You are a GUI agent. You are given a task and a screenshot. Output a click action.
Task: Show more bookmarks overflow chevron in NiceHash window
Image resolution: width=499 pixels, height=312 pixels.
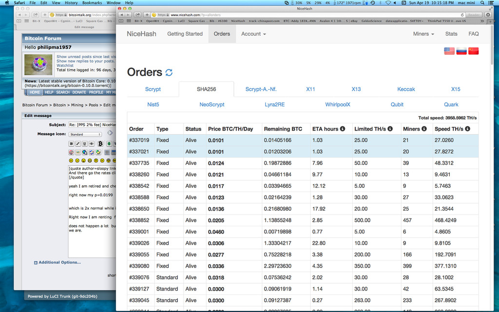tap(482, 21)
